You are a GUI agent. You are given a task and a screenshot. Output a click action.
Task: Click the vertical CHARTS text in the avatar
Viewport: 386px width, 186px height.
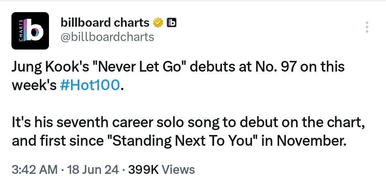pyautogui.click(x=21, y=31)
